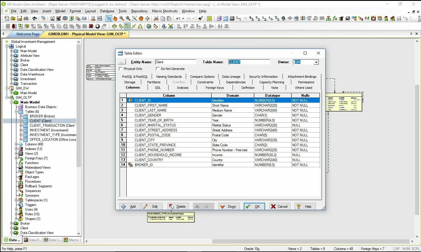Image resolution: width=421 pixels, height=252 pixels.
Task: Click the OK button
Action: point(254,207)
